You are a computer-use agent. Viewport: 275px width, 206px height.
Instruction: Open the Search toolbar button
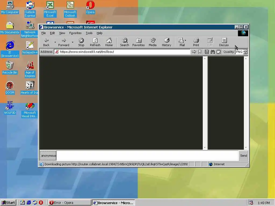(x=125, y=42)
